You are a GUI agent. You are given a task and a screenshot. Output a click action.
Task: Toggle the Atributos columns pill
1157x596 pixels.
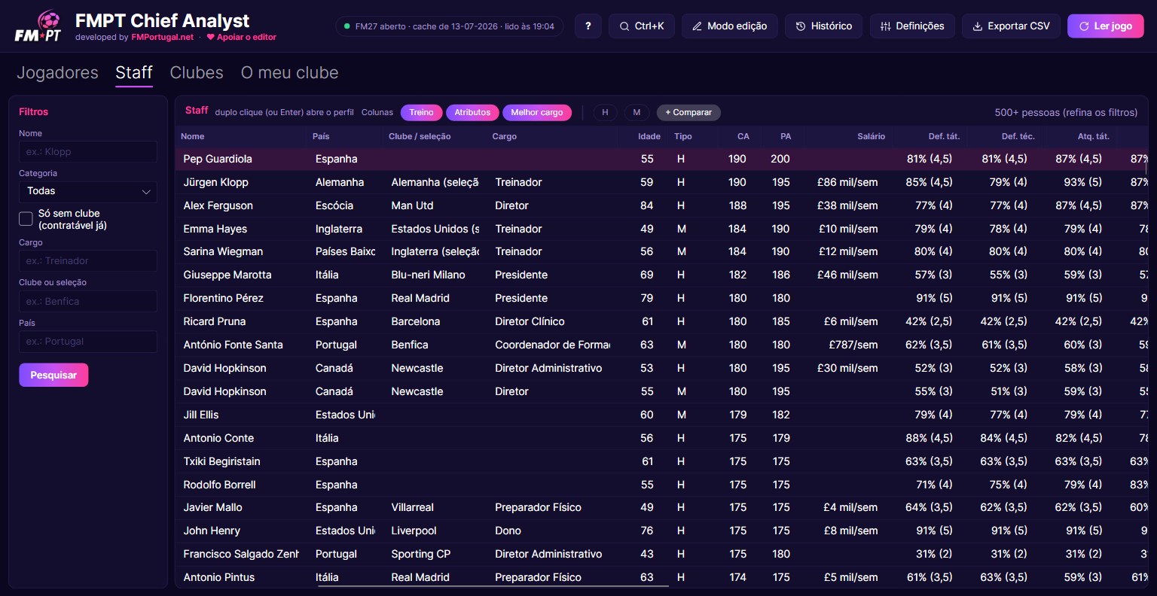tap(472, 112)
